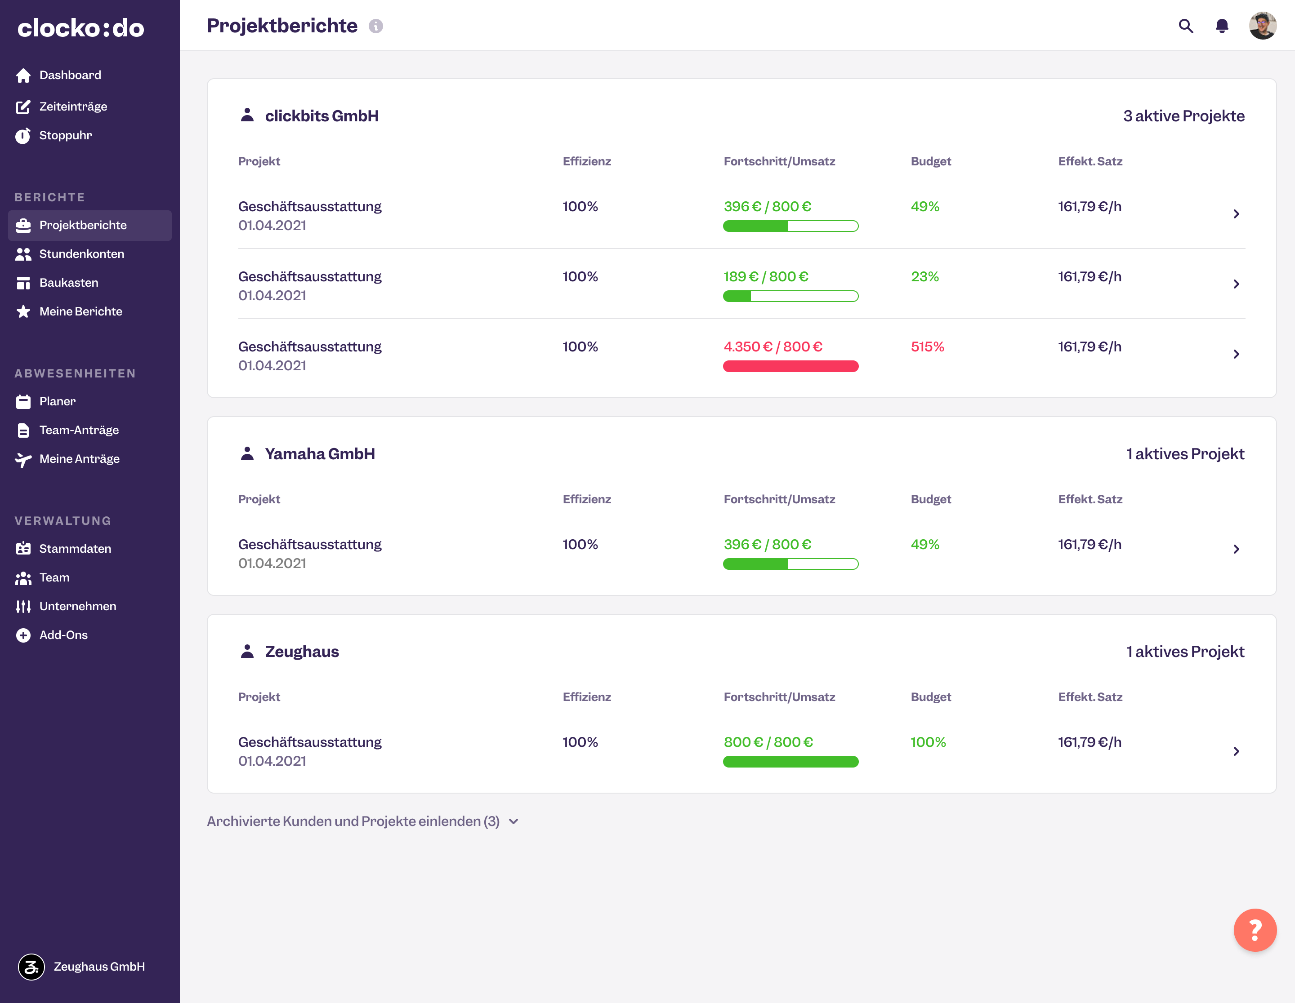
Task: Open the user avatar in the top right
Action: (1264, 26)
